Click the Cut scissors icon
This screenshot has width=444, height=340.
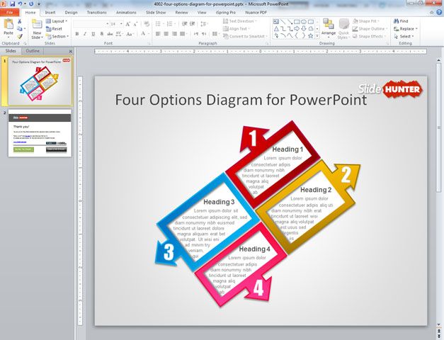[20, 21]
